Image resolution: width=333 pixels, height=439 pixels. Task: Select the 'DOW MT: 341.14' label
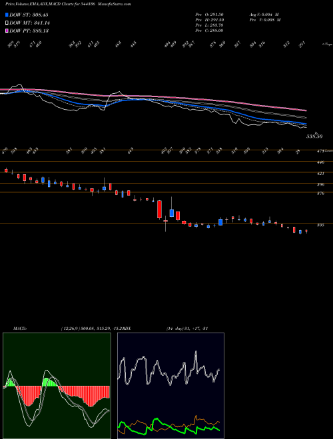click(29, 23)
